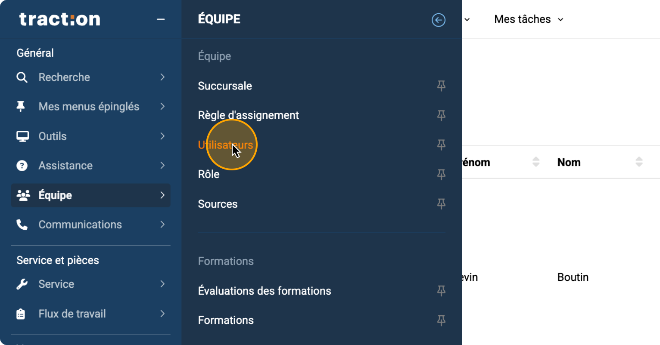The height and width of the screenshot is (345, 660).
Task: Go to the Sources page
Action: tap(218, 204)
